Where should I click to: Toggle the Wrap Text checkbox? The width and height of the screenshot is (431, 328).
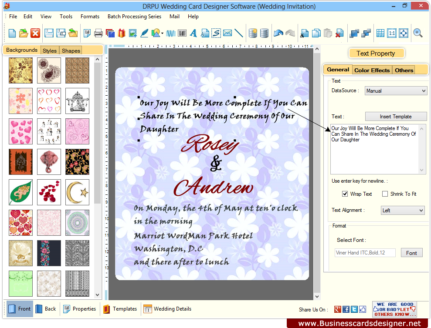coord(345,194)
